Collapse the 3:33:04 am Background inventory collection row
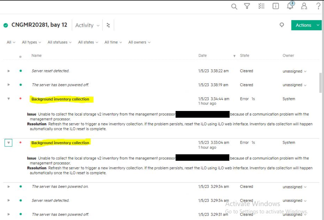Image resolution: width=324 pixels, height=220 pixels. point(8,143)
